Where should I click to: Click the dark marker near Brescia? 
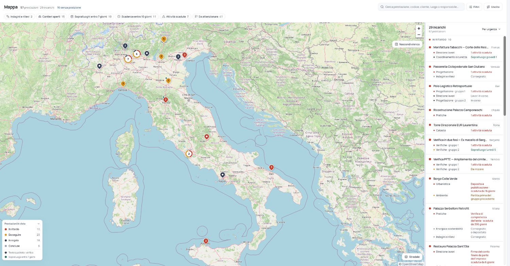(x=147, y=53)
